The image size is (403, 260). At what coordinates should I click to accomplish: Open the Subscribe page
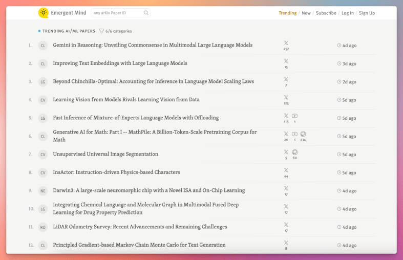[x=326, y=13]
